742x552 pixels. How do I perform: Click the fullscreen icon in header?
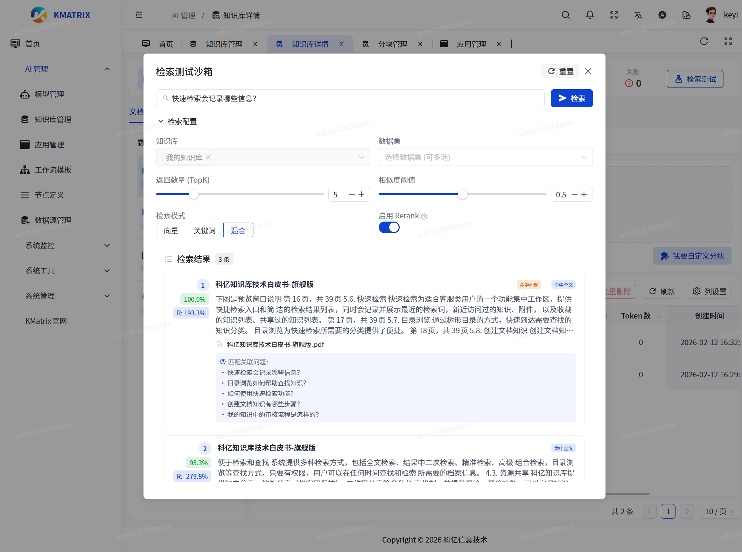[614, 15]
